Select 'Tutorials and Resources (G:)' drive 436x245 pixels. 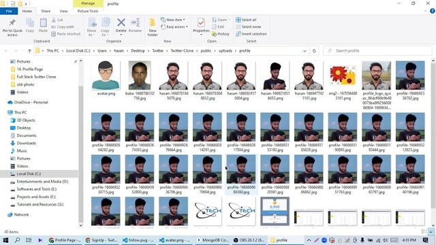point(40,204)
